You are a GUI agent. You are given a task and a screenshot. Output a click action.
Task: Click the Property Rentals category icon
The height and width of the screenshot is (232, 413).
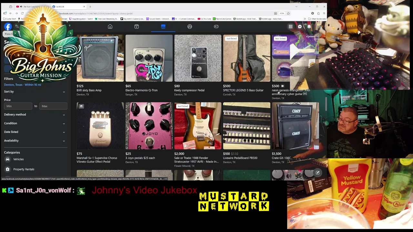7,169
